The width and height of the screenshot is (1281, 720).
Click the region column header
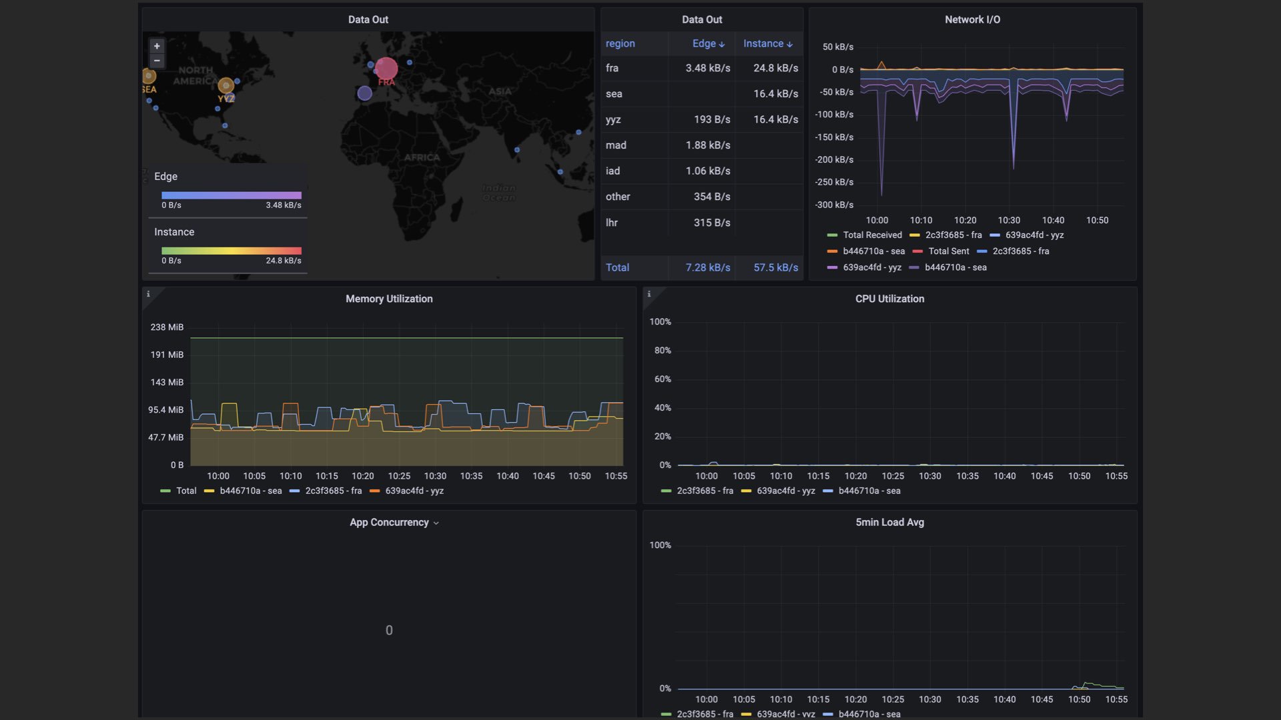click(x=620, y=43)
